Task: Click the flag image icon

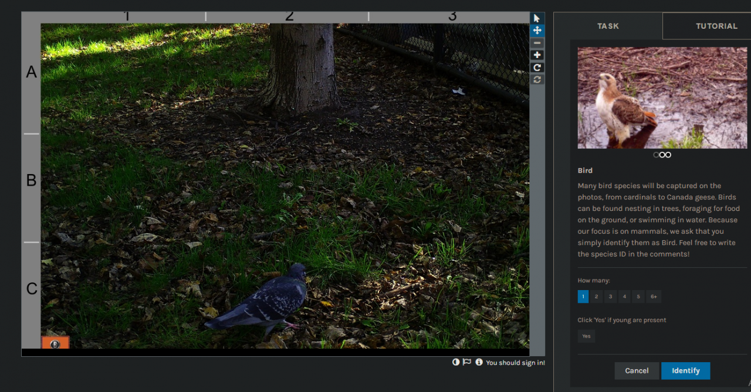Action: (467, 362)
